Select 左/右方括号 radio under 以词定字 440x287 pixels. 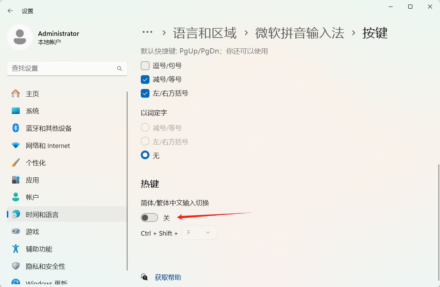(145, 141)
